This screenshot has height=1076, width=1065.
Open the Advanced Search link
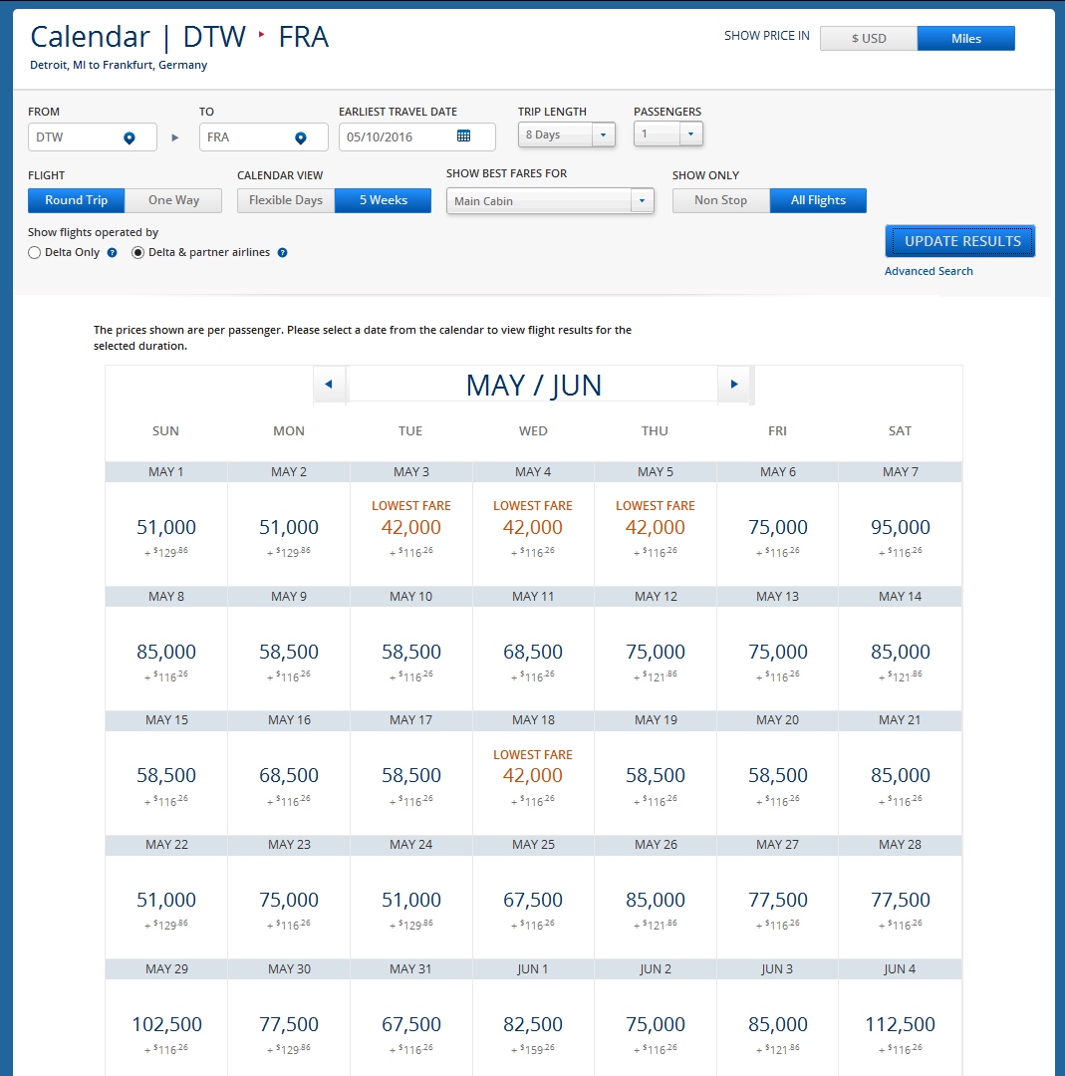point(929,271)
